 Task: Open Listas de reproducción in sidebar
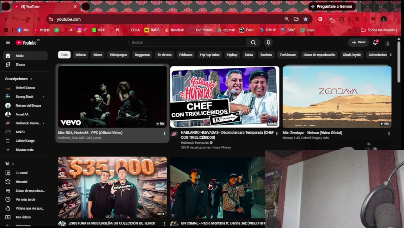click(x=25, y=191)
